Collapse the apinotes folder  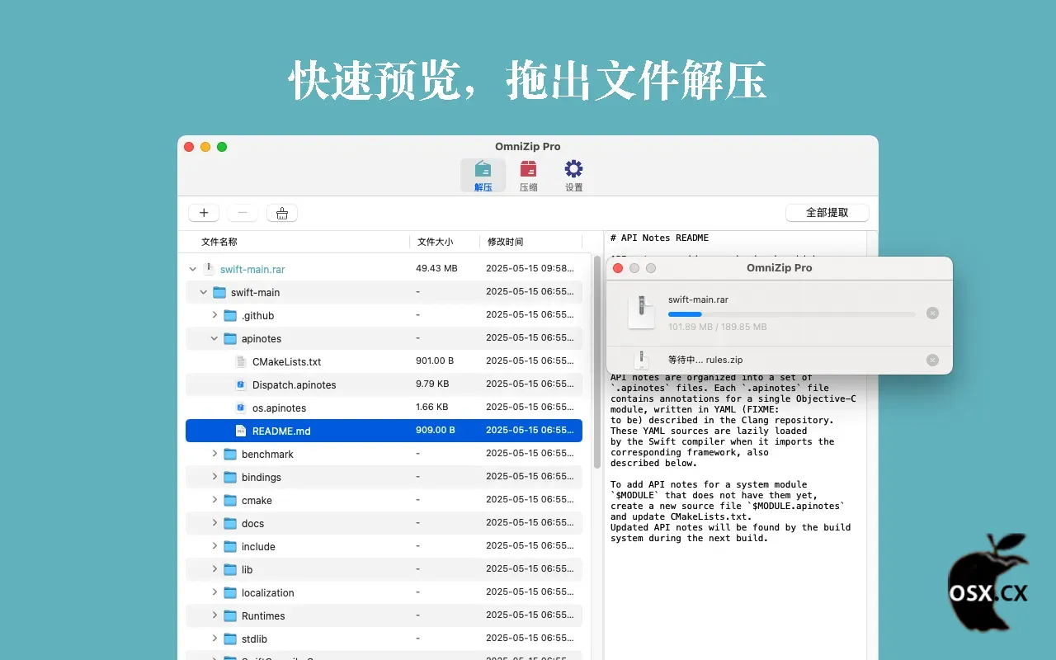[214, 338]
